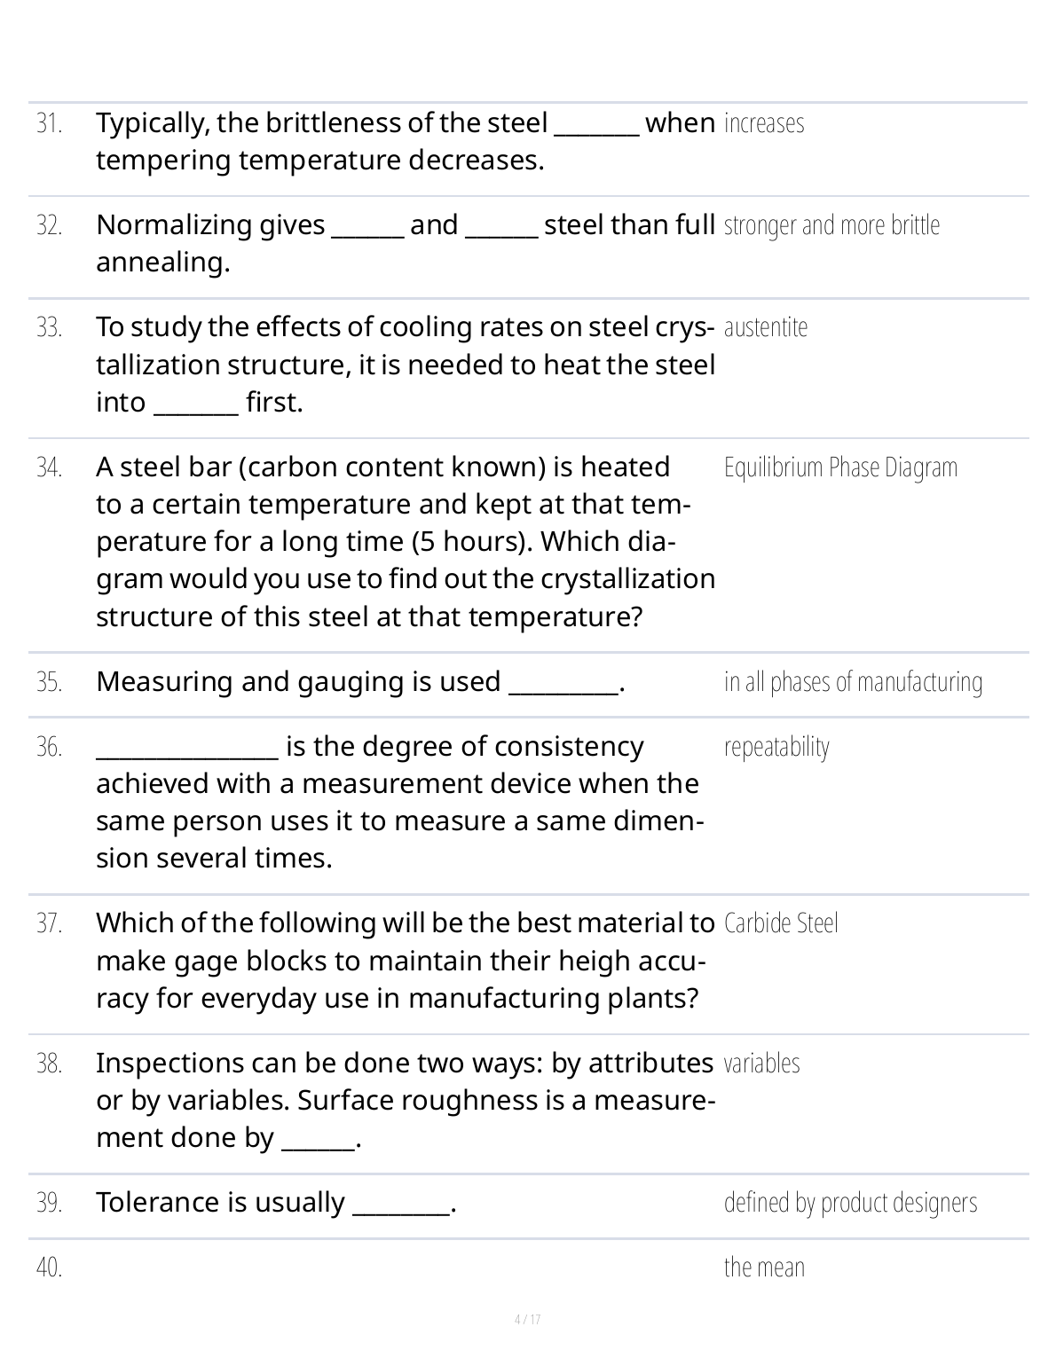1056x1366 pixels.
Task: Click the answer "in all phases of manufacturing"
Action: tap(853, 682)
